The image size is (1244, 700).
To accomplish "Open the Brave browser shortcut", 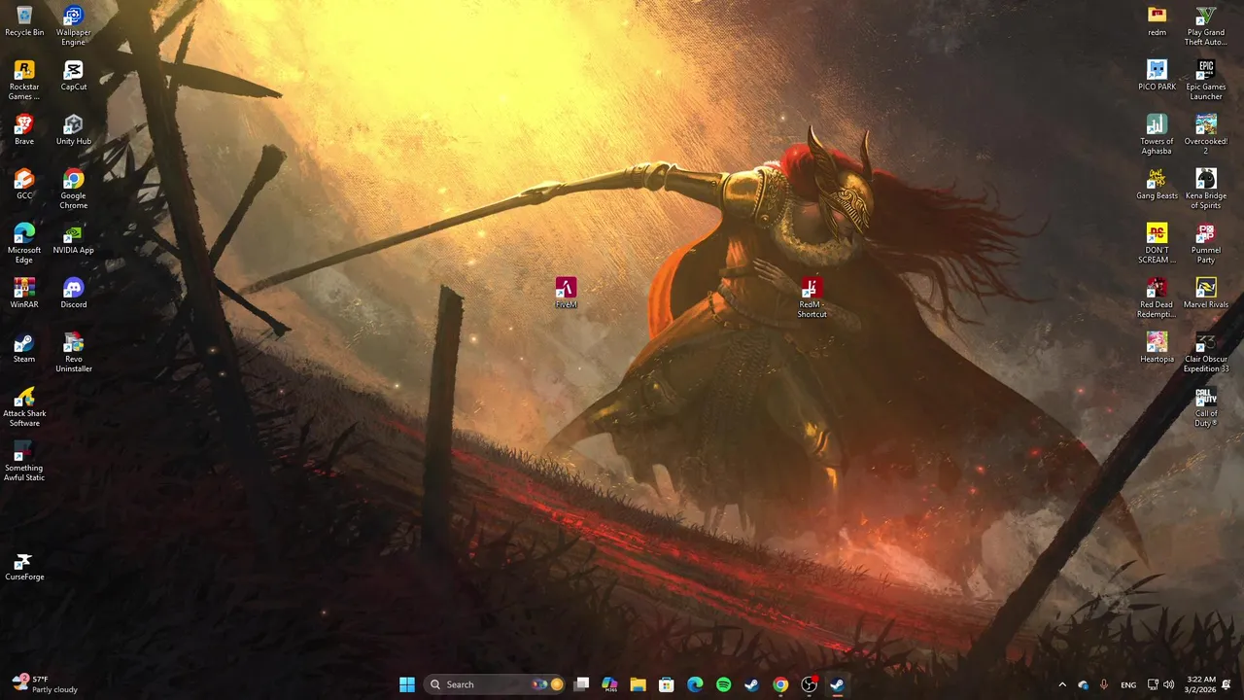I will pyautogui.click(x=24, y=130).
